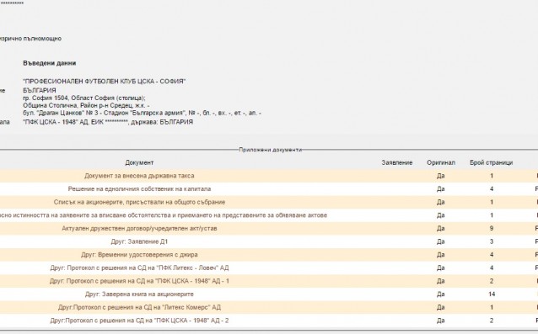Click the owner line "ПФК ЦСКА - 1948" АД, ЕИК
This screenshot has height=334, width=538.
(108, 122)
